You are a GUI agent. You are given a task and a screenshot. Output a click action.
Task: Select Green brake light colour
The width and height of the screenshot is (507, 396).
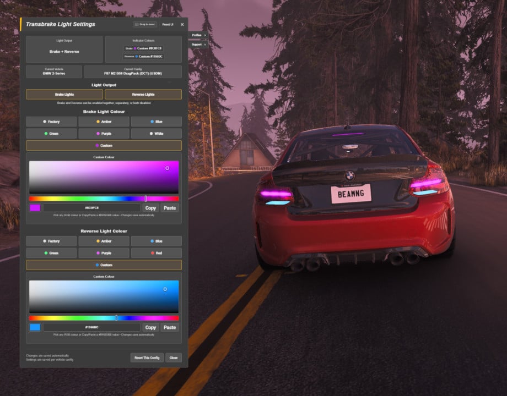click(x=51, y=134)
